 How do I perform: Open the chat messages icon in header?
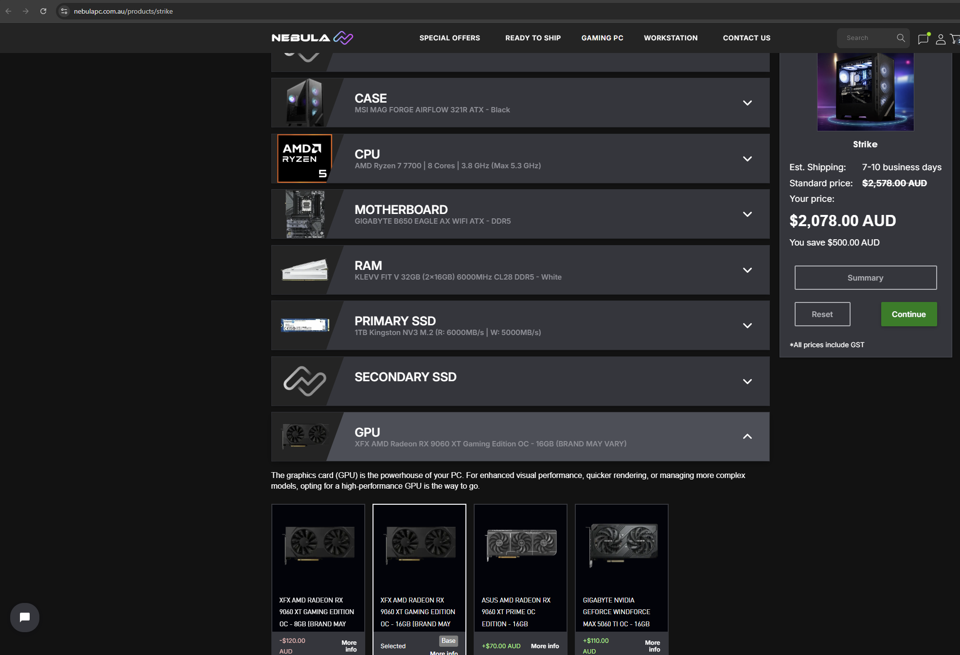(x=923, y=39)
